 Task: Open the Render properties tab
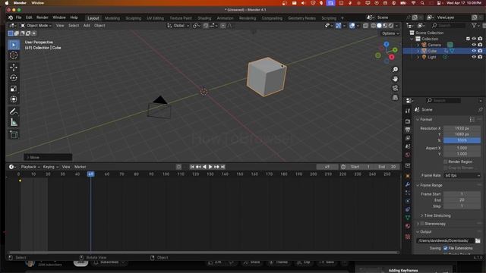pos(408,121)
